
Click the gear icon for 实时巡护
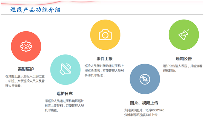click(x=26, y=46)
